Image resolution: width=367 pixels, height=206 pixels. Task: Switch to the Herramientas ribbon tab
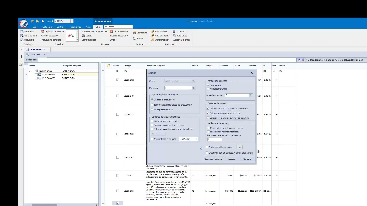75,27
